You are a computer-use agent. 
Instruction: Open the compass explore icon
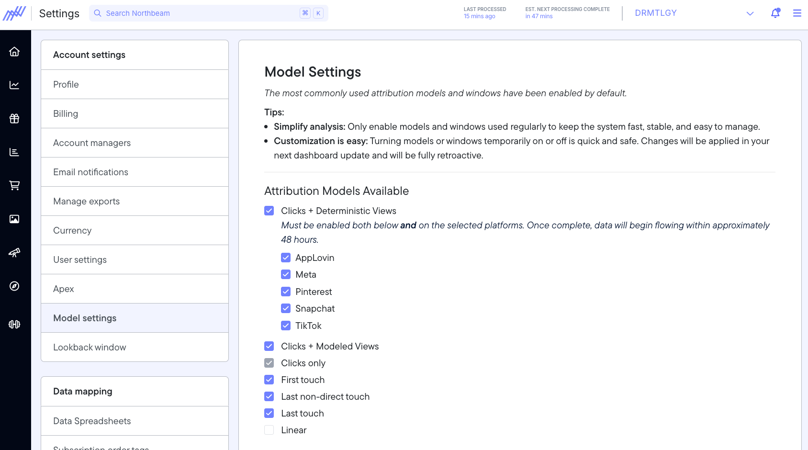[14, 286]
